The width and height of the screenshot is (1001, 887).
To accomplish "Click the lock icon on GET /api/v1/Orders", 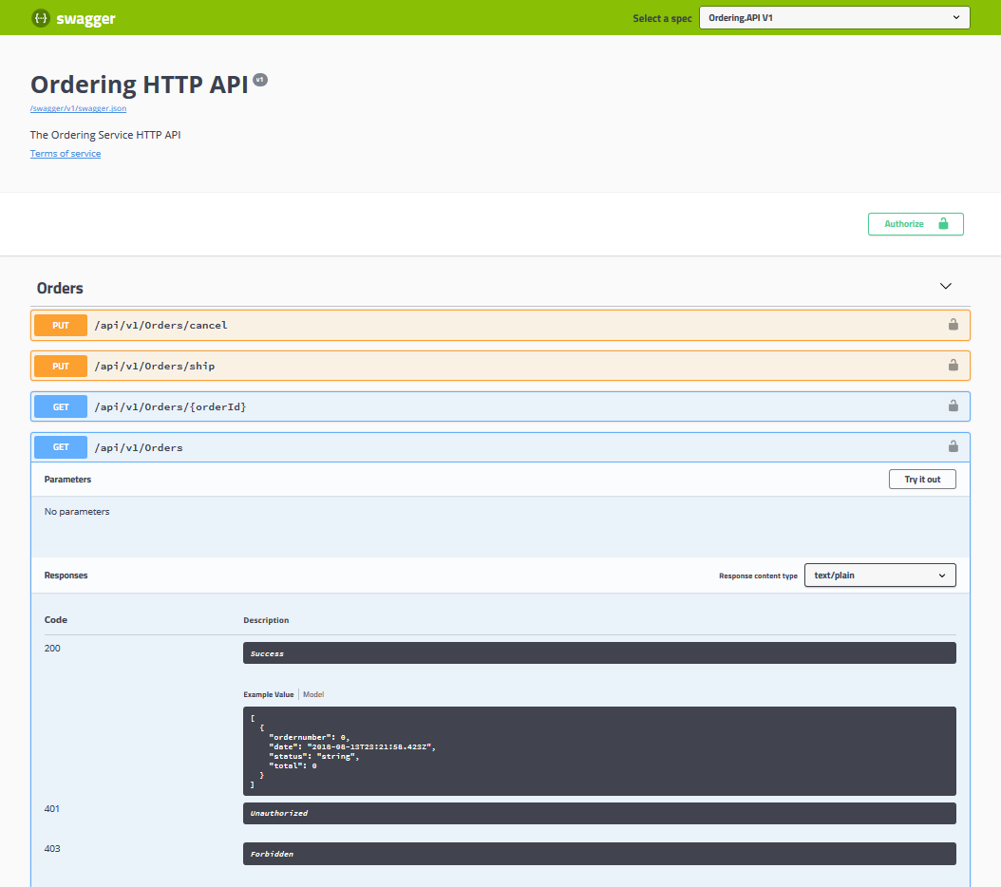I will click(953, 446).
